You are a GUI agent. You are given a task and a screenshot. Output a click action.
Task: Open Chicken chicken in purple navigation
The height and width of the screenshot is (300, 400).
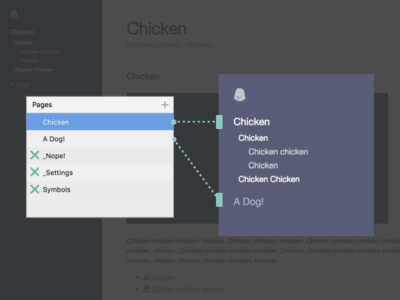(x=278, y=152)
